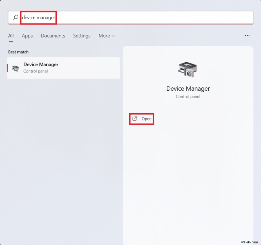Click the three-dots icon at top right
Image resolution: width=261 pixels, height=245 pixels.
click(247, 36)
